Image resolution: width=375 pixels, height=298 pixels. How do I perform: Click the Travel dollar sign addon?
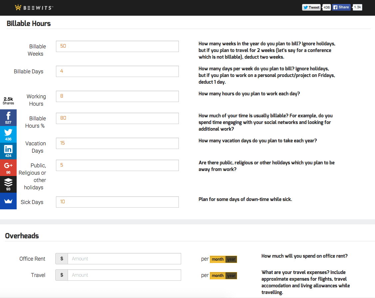(x=62, y=275)
